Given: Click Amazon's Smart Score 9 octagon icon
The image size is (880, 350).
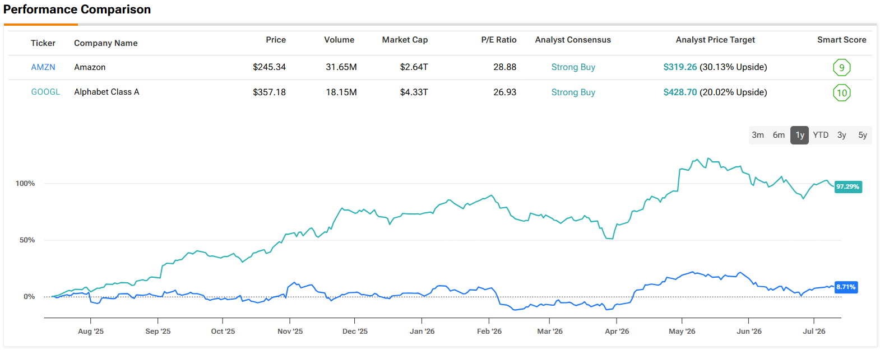Looking at the screenshot, I should [841, 68].
